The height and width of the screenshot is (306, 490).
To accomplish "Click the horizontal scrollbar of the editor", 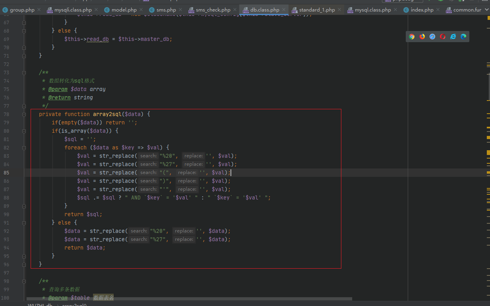I will click(x=189, y=298).
